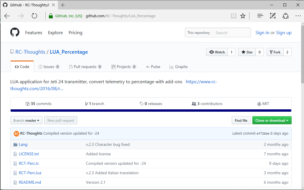The image size is (304, 190).
Task: Open commit message 'v.2.3 Added Italian translation'
Action: click(x=112, y=173)
